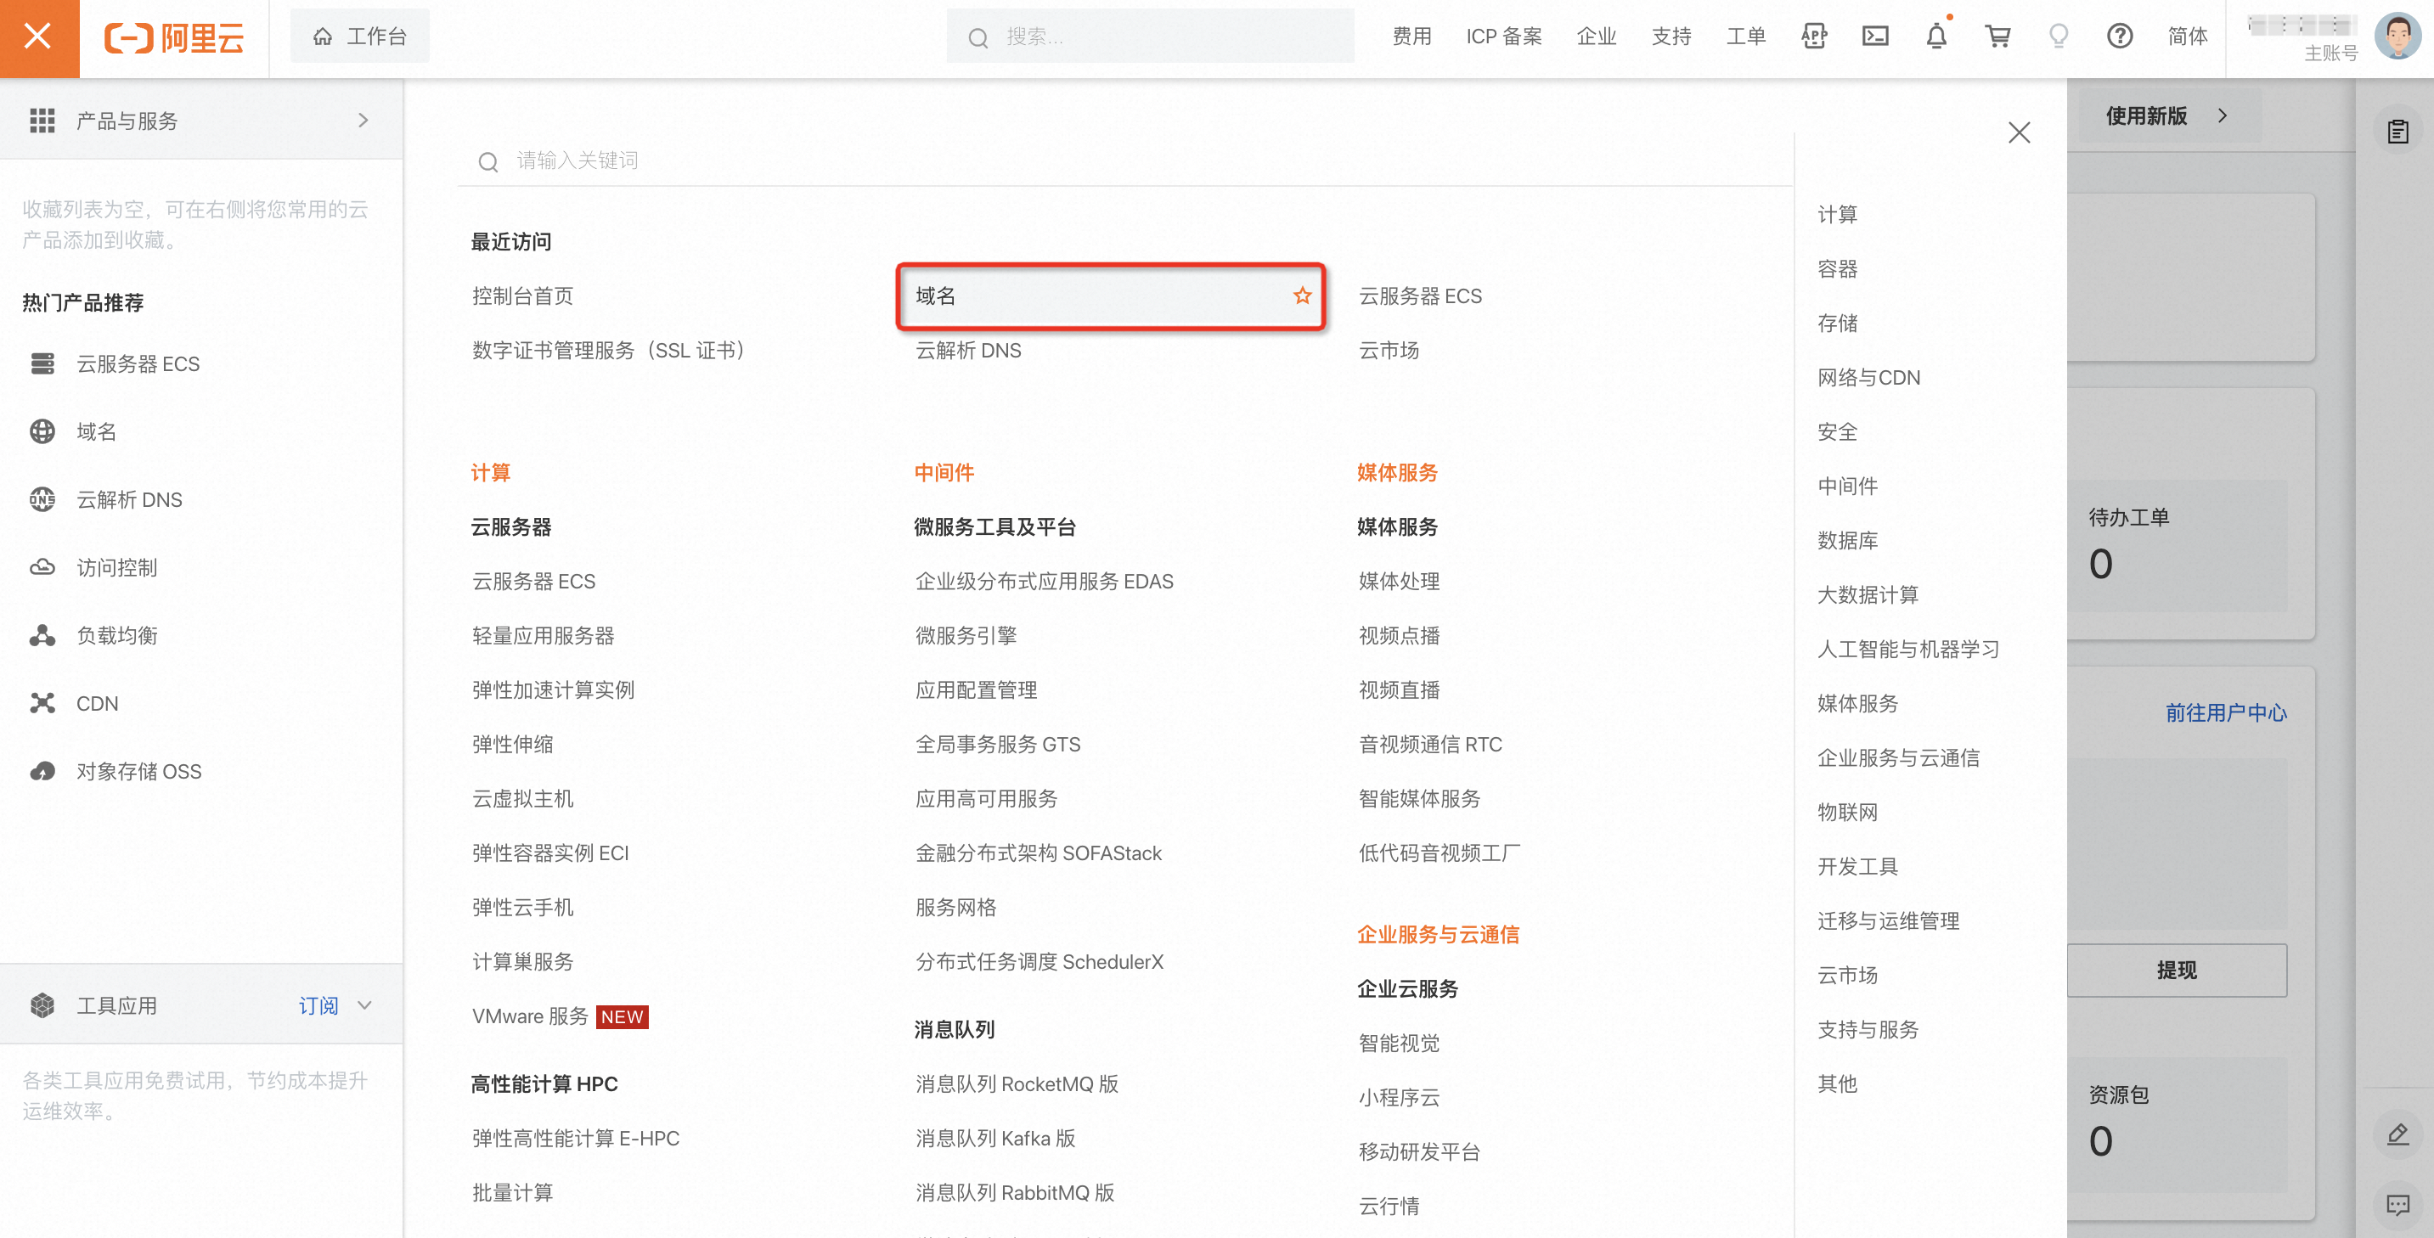The image size is (2434, 1238).
Task: Open the user avatar menu
Action: 2397,36
